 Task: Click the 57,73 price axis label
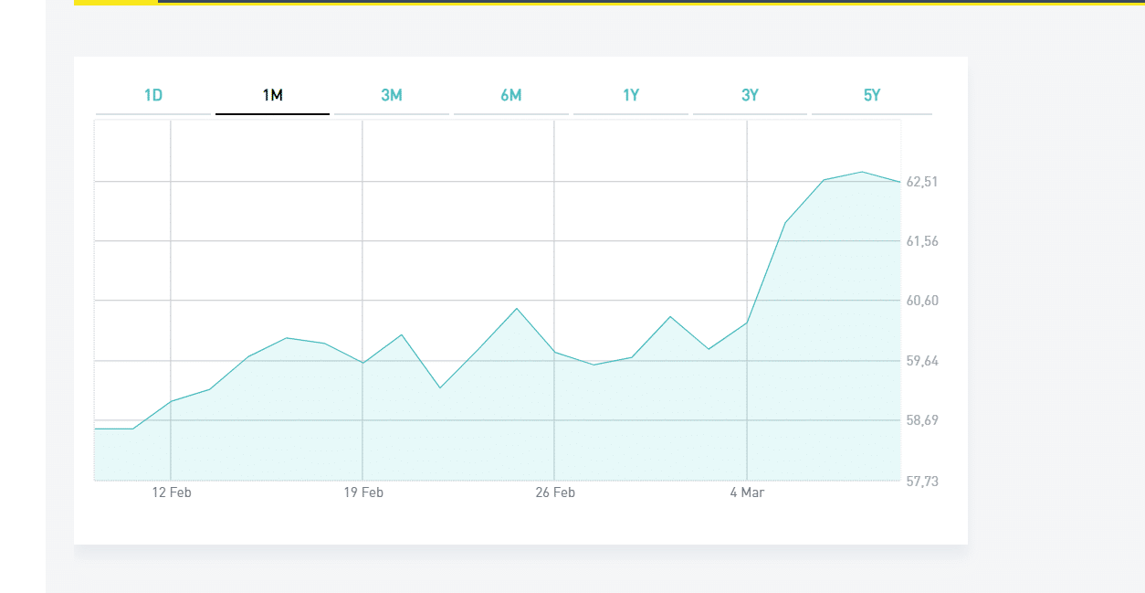click(921, 481)
